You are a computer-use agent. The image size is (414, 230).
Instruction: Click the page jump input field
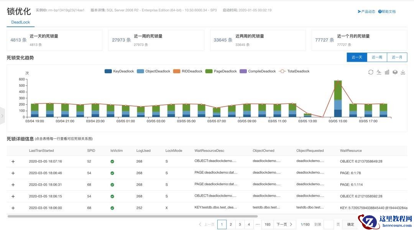(x=328, y=224)
